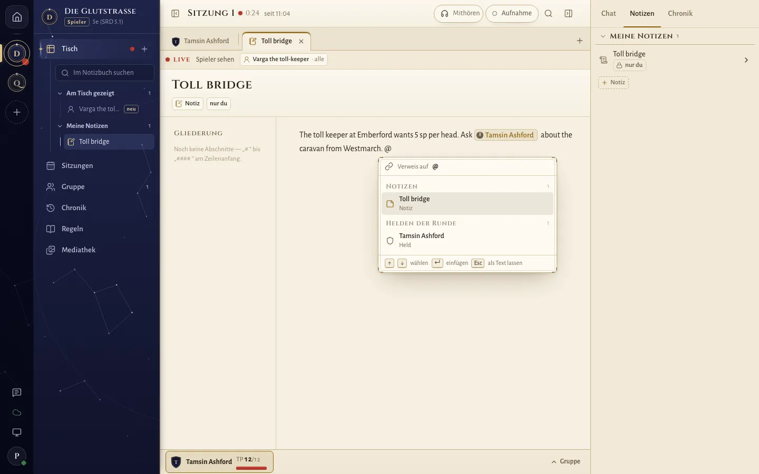Select Toll bridge note in sidebar tree
The height and width of the screenshot is (474, 759).
(x=109, y=142)
